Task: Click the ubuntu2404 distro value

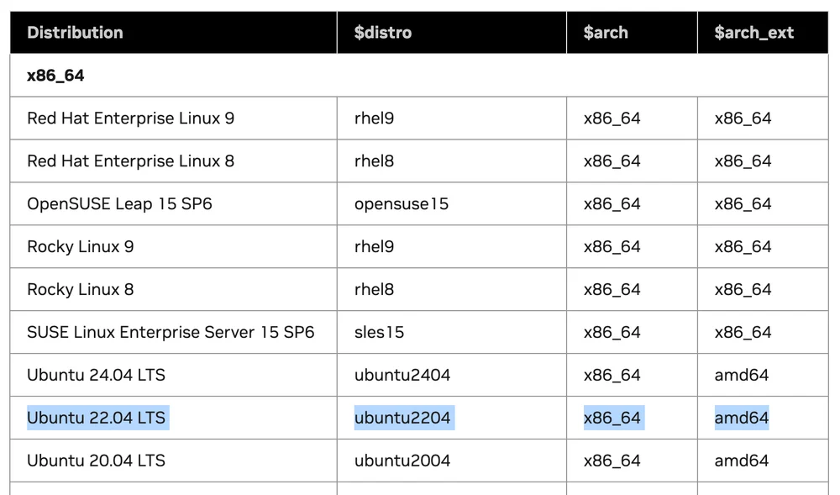Action: [x=402, y=376]
